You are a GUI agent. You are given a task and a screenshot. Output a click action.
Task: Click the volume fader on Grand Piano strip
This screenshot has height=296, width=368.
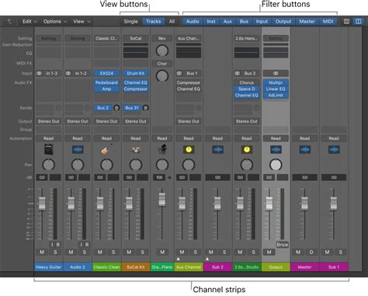(x=162, y=200)
